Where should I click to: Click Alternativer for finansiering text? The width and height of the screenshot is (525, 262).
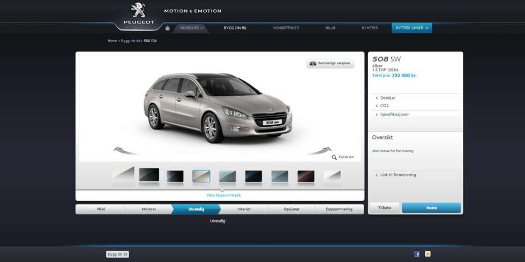pos(393,151)
